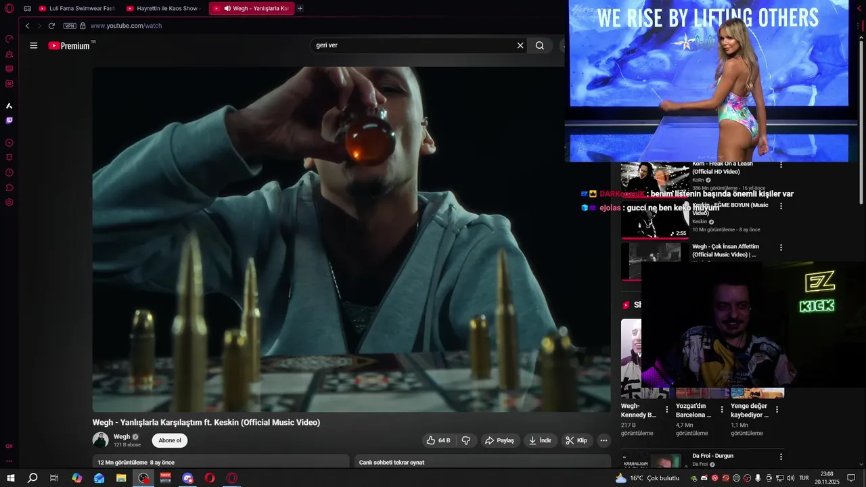Open Windows taskbar search
The width and height of the screenshot is (866, 487).
pos(32,478)
